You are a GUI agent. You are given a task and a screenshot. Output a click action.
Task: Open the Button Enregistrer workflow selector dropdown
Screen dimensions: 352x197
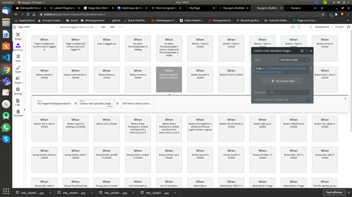[x=79, y=27]
